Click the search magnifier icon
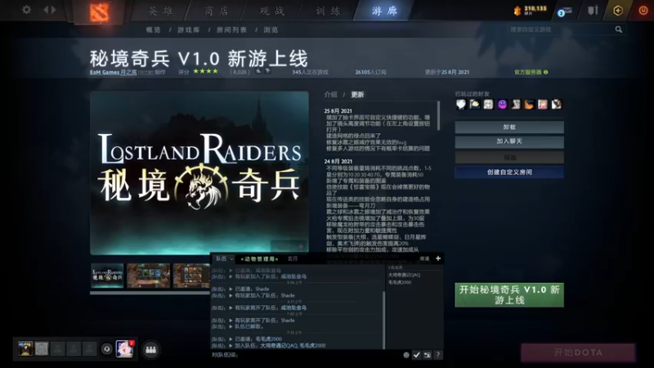 (619, 29)
